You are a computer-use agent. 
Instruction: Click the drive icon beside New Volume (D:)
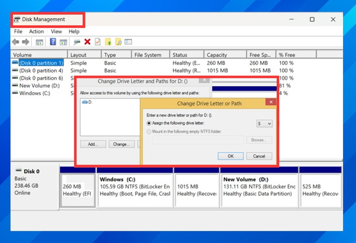coord(16,86)
